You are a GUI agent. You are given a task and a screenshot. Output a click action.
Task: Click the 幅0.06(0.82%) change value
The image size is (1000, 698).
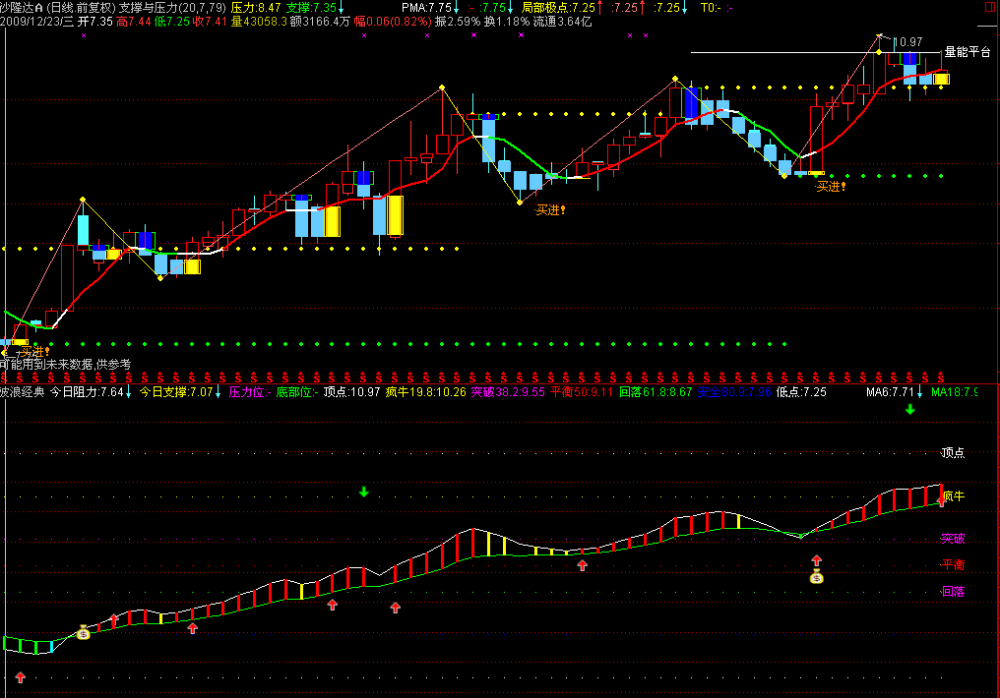click(393, 22)
